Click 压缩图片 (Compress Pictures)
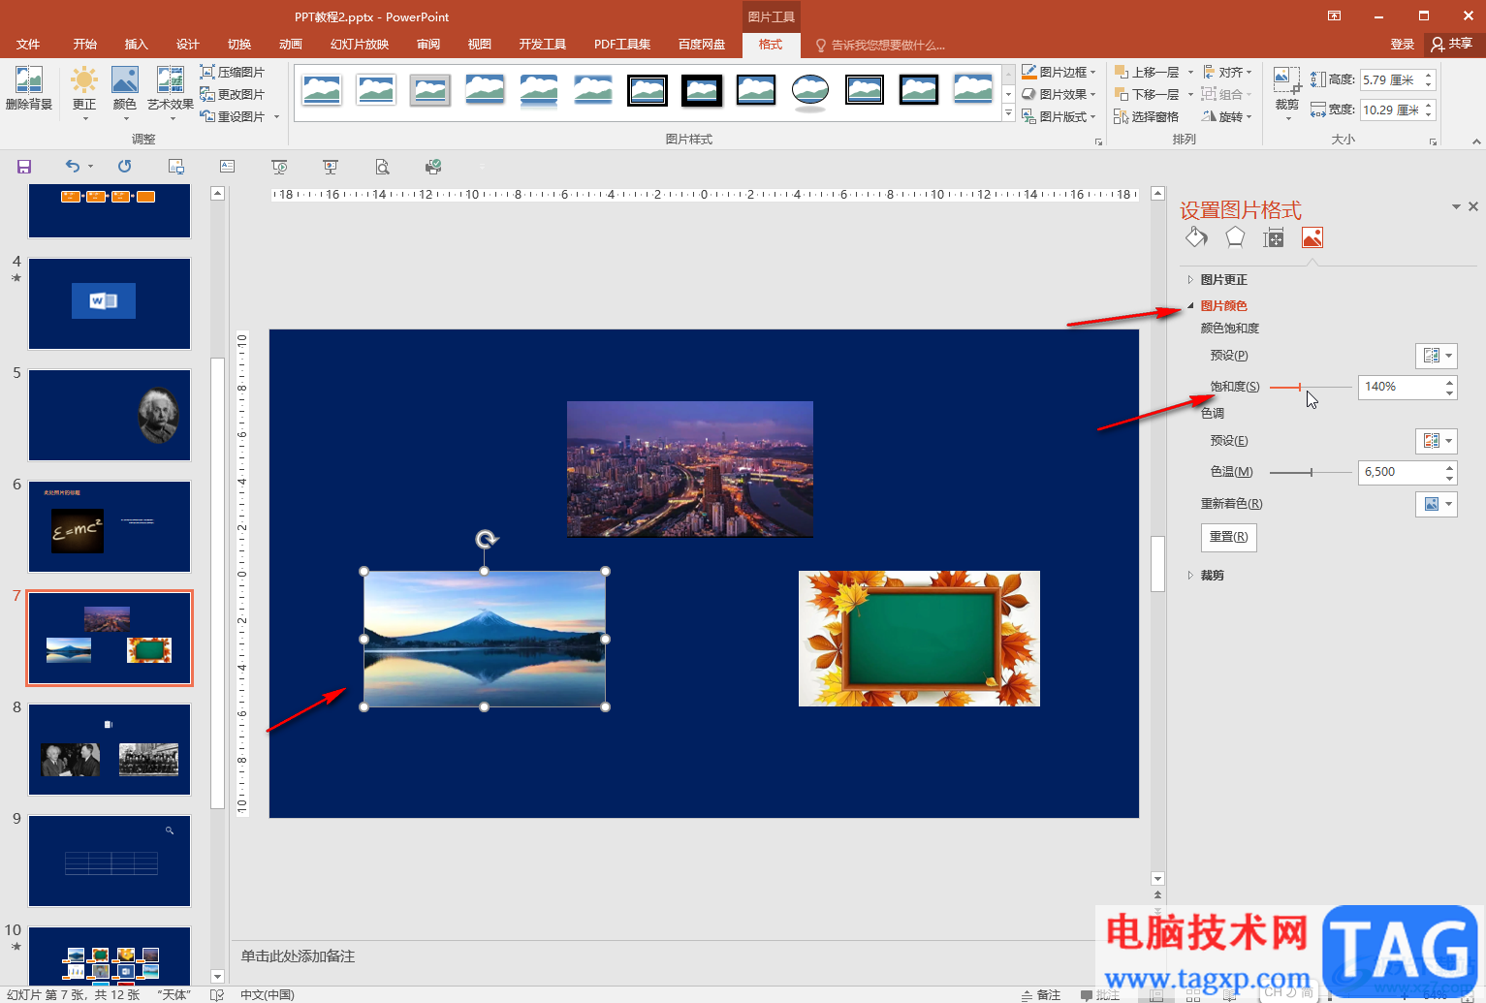 233,73
